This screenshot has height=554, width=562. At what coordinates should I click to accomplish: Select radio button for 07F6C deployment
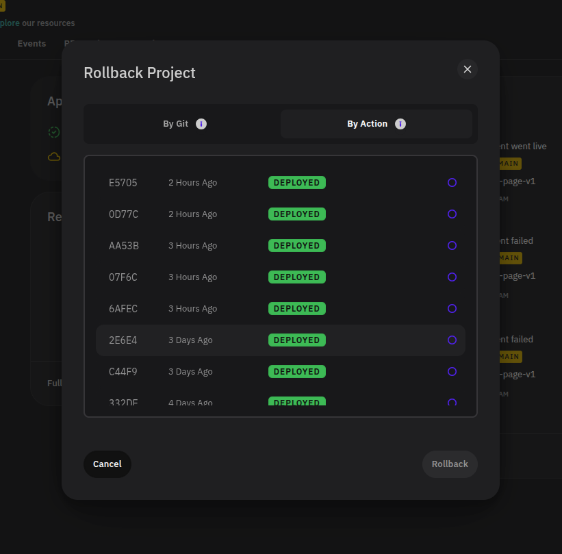(452, 277)
